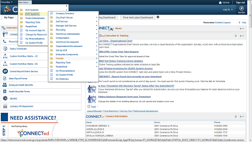Open the Performance Management link
This screenshot has height=142, width=252.
[146, 111]
